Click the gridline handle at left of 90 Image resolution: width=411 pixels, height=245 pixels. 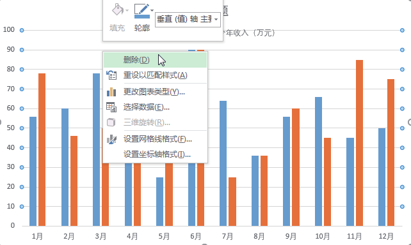22,50
